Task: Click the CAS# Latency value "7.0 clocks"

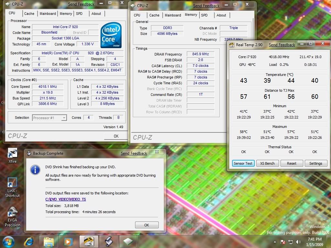Action: click(200, 66)
